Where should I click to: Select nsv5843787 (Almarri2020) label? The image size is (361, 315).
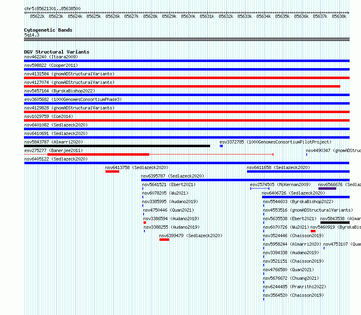pos(54,142)
